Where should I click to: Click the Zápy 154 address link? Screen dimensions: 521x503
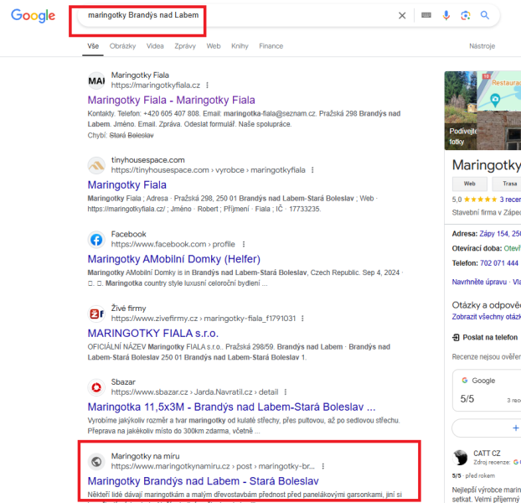coord(500,234)
